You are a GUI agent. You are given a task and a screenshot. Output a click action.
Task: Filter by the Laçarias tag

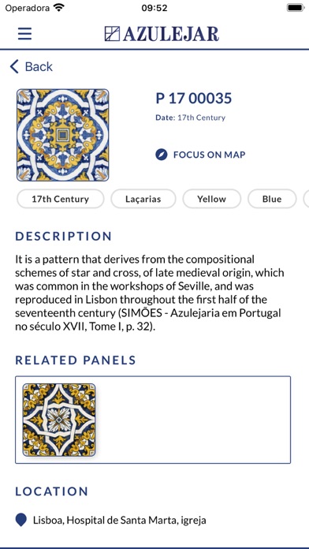tap(143, 199)
